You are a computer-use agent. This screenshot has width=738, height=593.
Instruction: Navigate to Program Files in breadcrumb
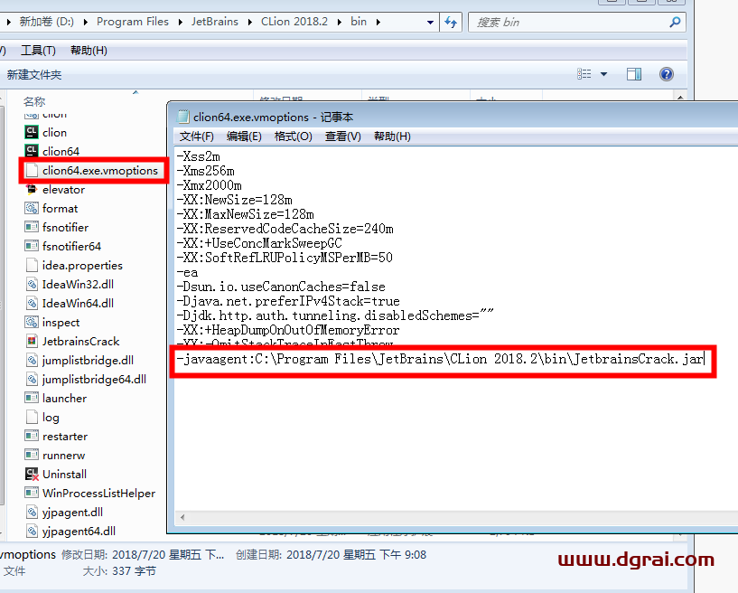(x=132, y=22)
